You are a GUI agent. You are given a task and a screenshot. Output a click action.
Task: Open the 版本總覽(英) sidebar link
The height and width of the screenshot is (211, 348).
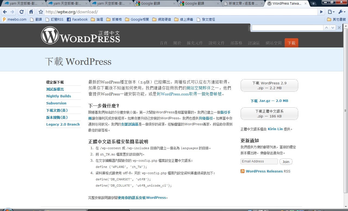[57, 117]
